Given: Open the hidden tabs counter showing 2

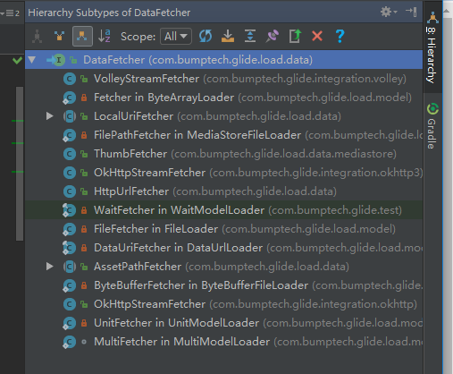Looking at the screenshot, I should (10, 13).
